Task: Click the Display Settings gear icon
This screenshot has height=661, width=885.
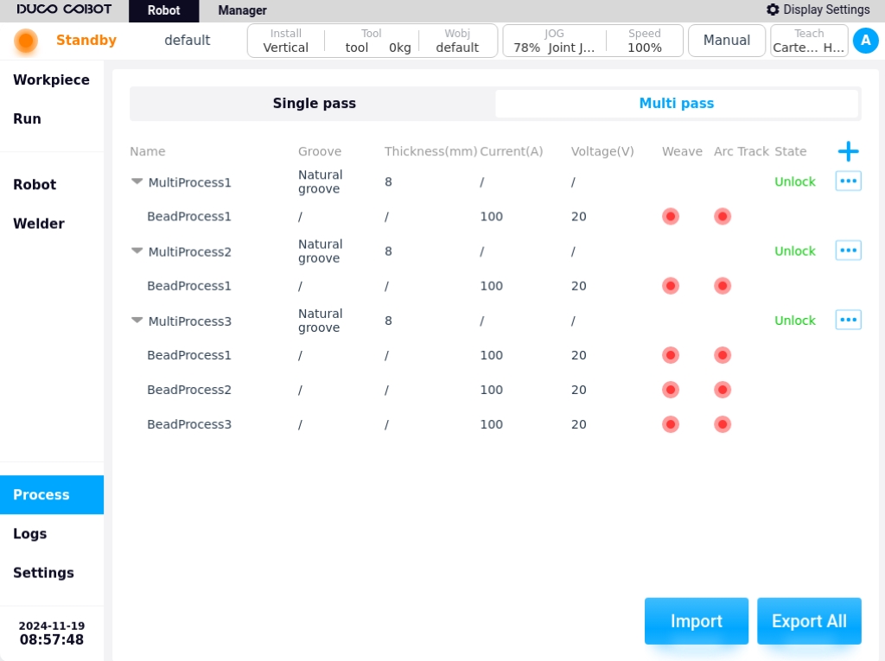Action: click(x=773, y=10)
